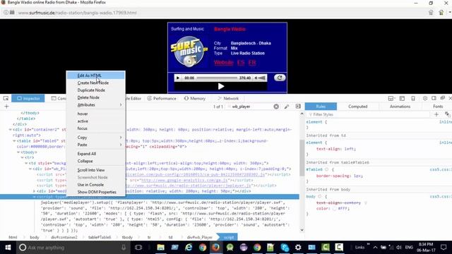Open Settings gear in taskbar

coord(298,248)
